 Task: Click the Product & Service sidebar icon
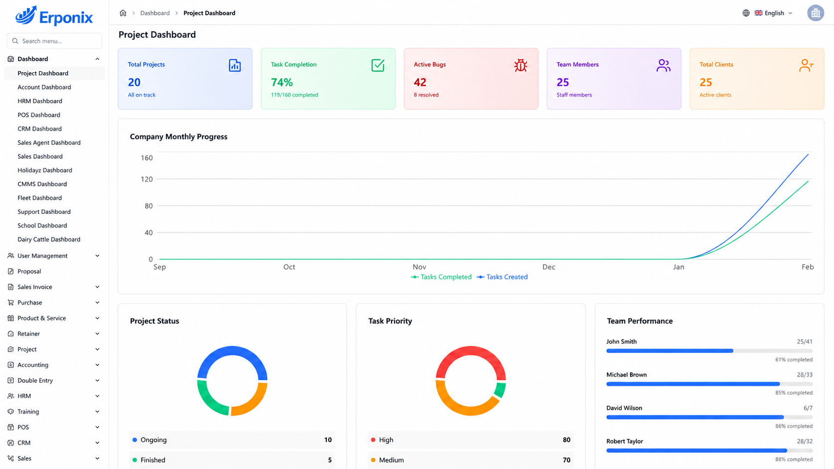point(10,318)
